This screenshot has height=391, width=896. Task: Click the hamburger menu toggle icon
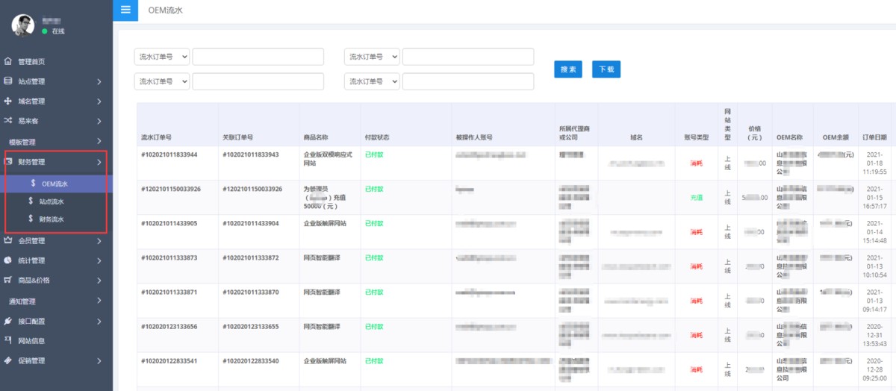pos(125,10)
